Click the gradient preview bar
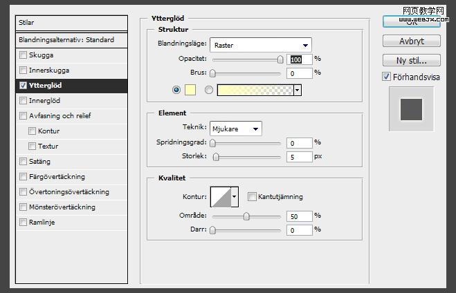The image size is (456, 293). point(255,90)
